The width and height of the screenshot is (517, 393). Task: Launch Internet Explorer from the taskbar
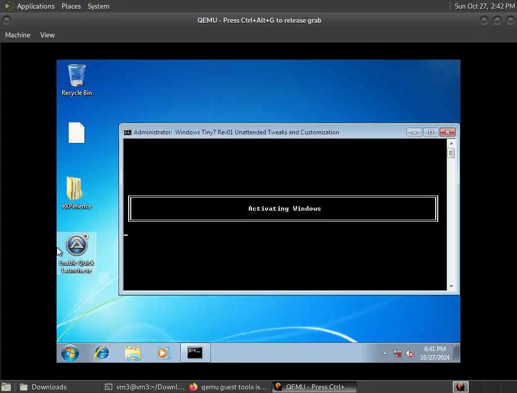(101, 353)
